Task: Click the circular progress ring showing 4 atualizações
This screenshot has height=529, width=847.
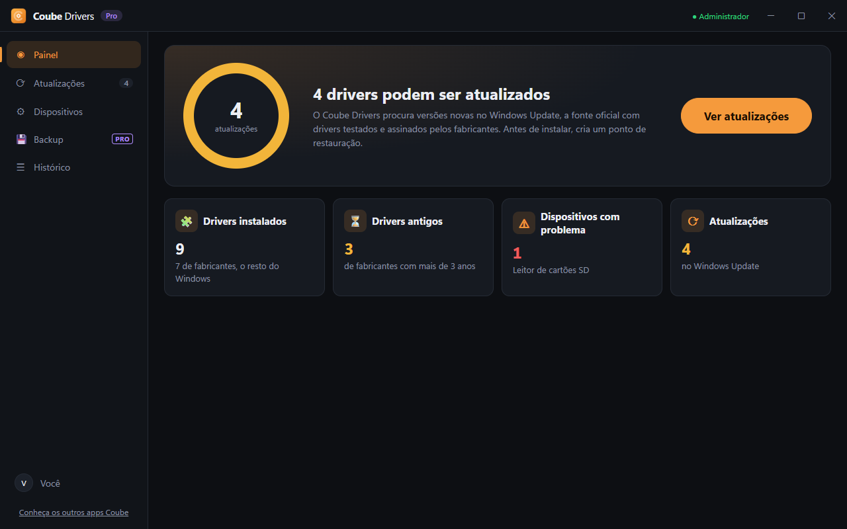Action: point(236,116)
